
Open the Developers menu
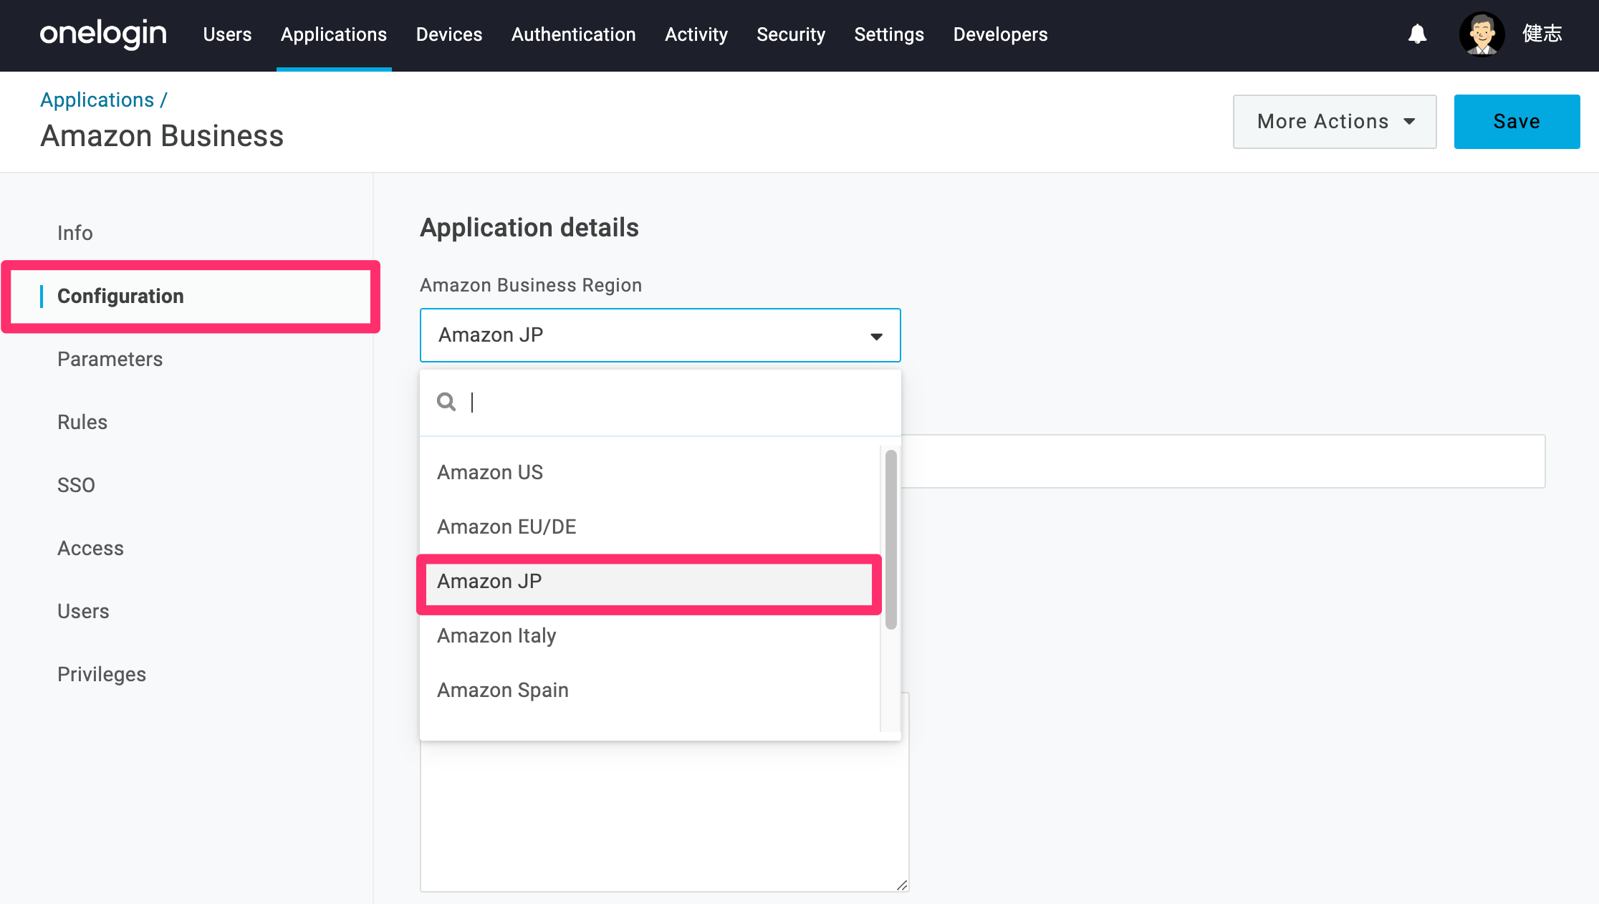(x=1000, y=34)
